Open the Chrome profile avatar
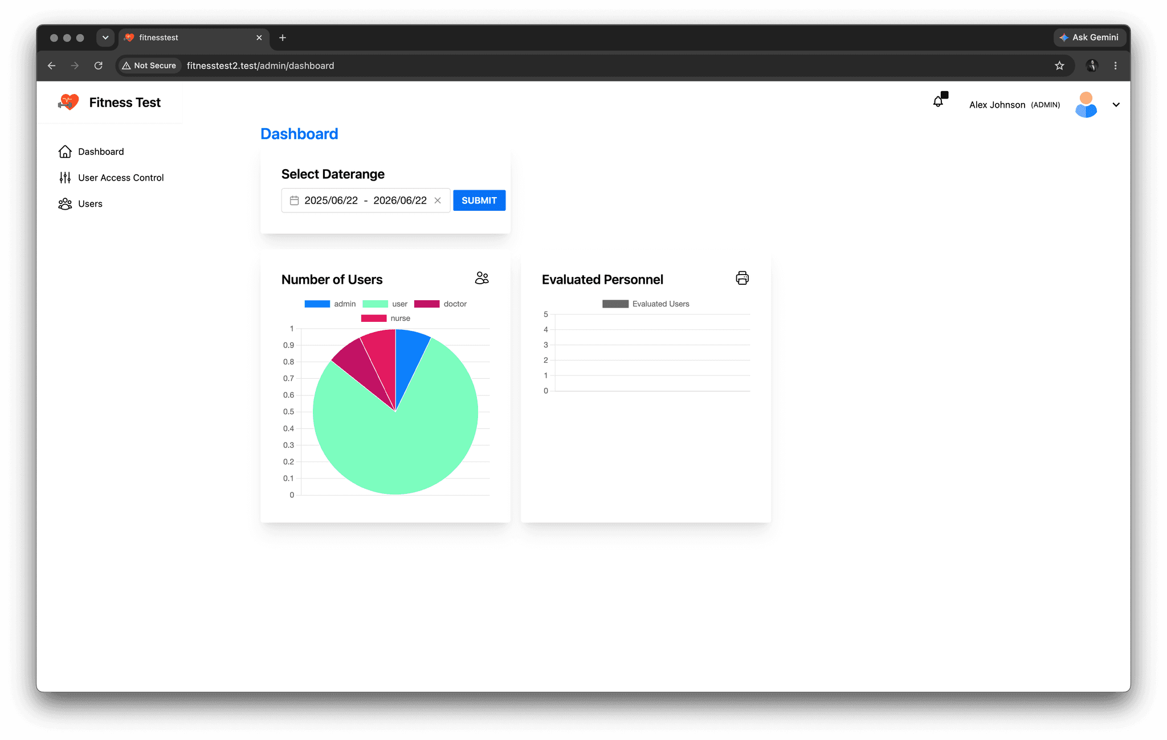 click(x=1092, y=66)
